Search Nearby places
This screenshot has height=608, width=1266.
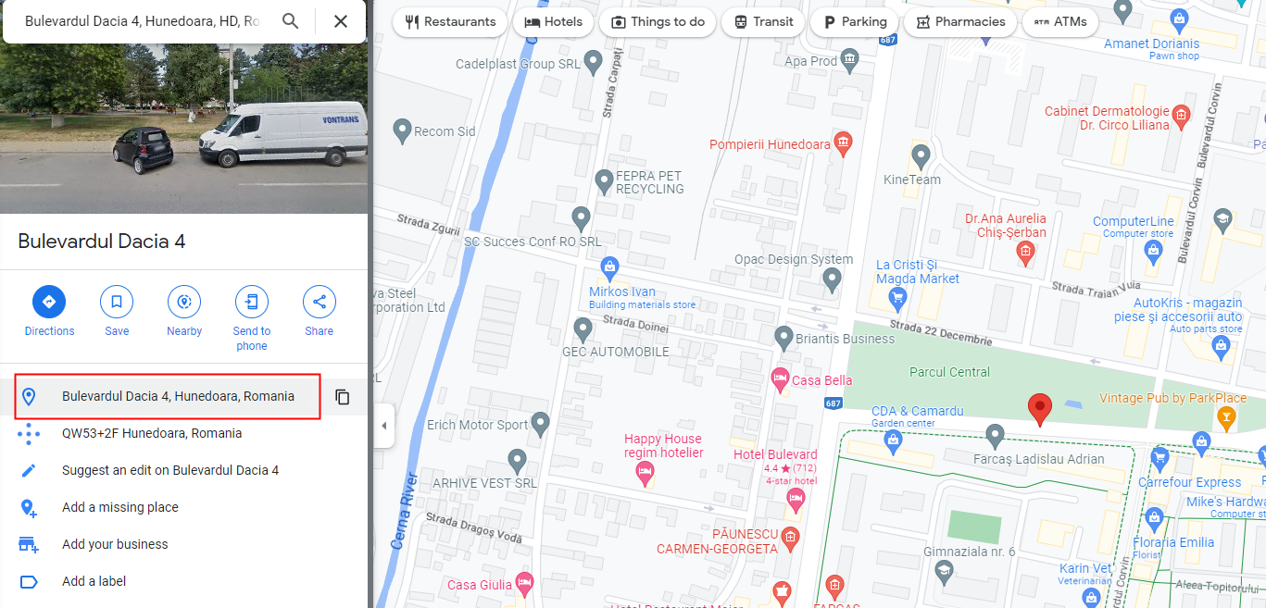click(x=184, y=312)
